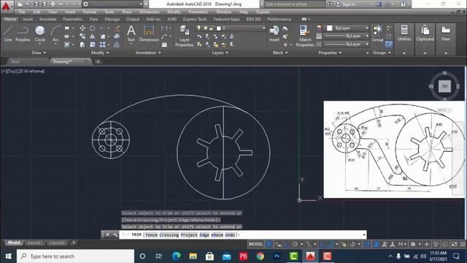The width and height of the screenshot is (467, 263).
Task: Toggle polar tracking in status bar
Action: click(295, 244)
